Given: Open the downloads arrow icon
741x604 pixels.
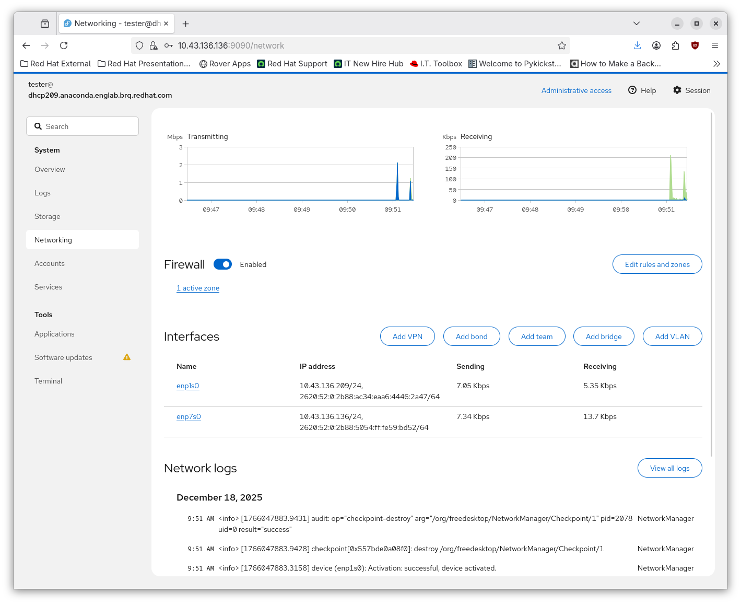Looking at the screenshot, I should pyautogui.click(x=637, y=45).
